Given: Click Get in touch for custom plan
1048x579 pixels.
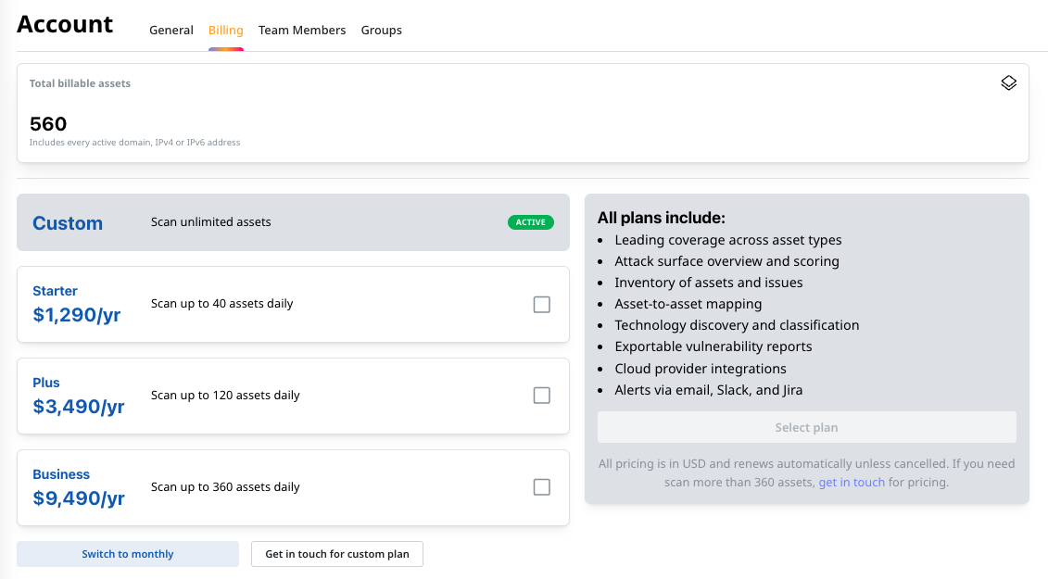Looking at the screenshot, I should (x=336, y=553).
